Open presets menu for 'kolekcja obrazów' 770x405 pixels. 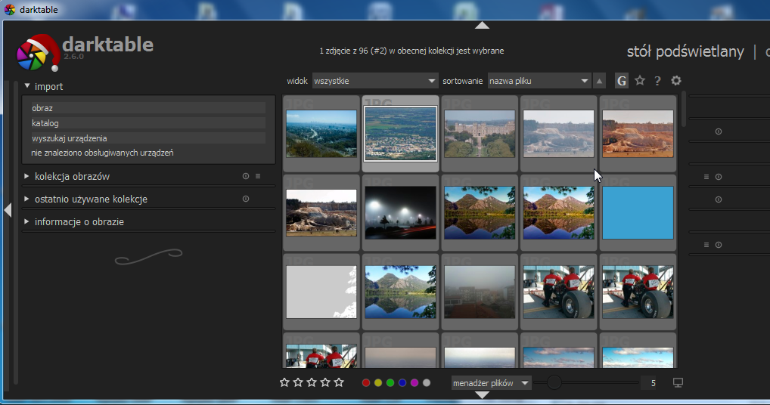point(258,177)
